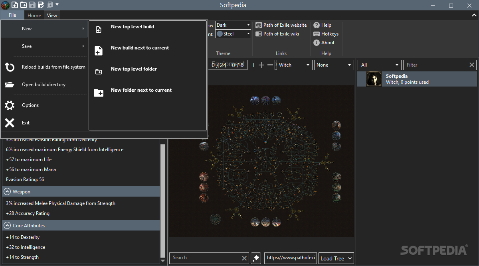The width and height of the screenshot is (479, 266).
Task: Click the New top level build icon
Action: point(99,30)
